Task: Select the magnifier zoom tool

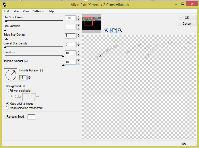Action: 120,30
